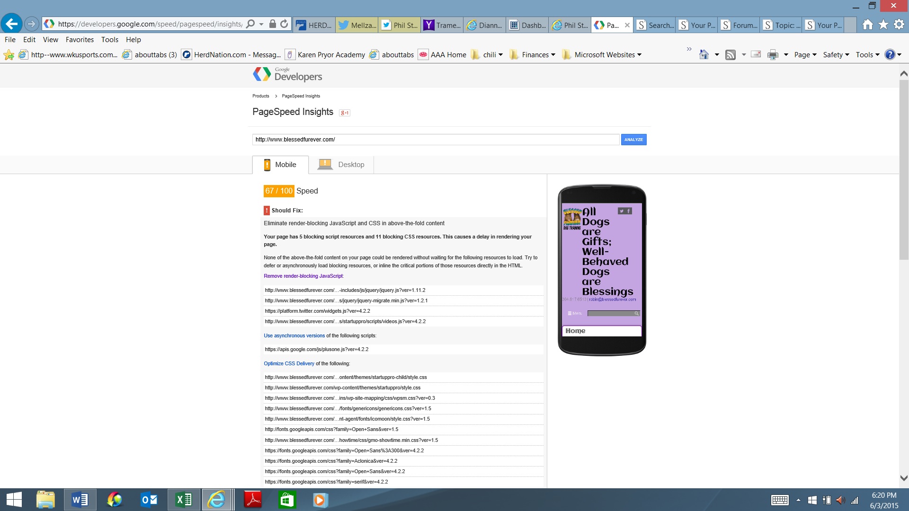909x511 pixels.
Task: Open the Edit menu
Action: [29, 40]
